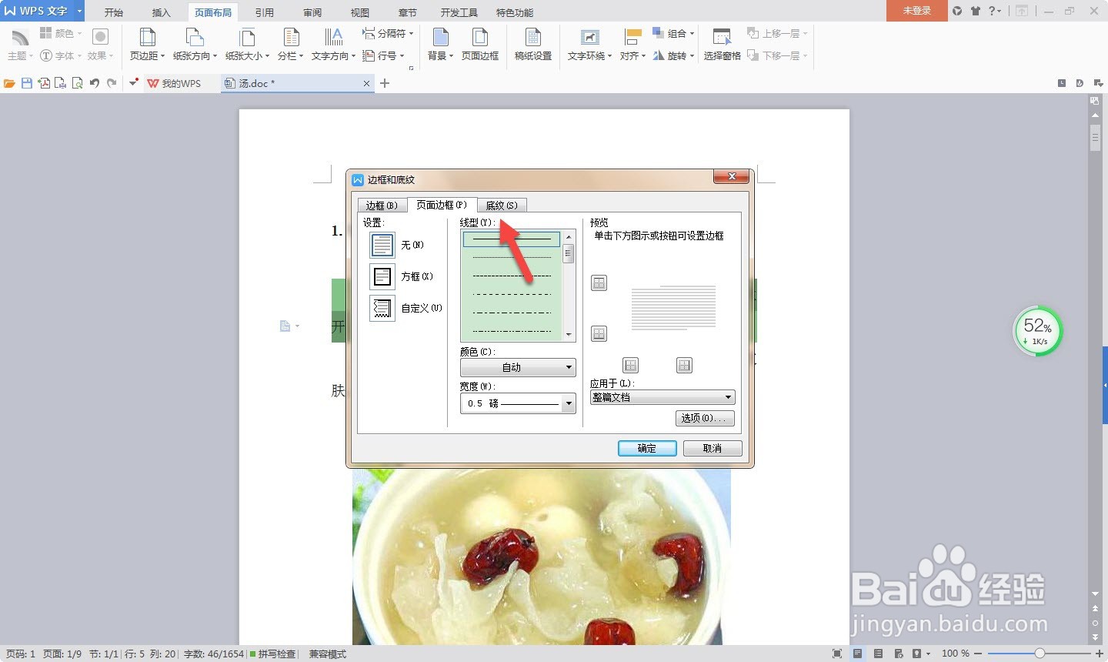Expand the 组合 group dropdown
Screen dimensions: 1108x662
[x=692, y=33]
